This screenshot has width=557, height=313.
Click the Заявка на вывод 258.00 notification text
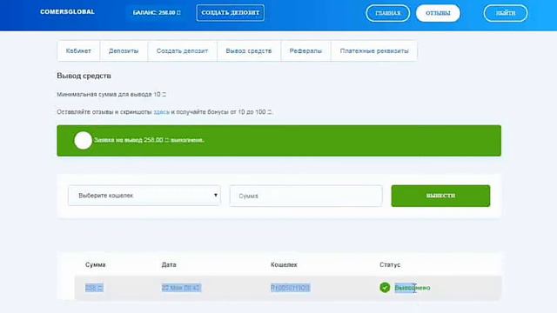click(x=149, y=140)
